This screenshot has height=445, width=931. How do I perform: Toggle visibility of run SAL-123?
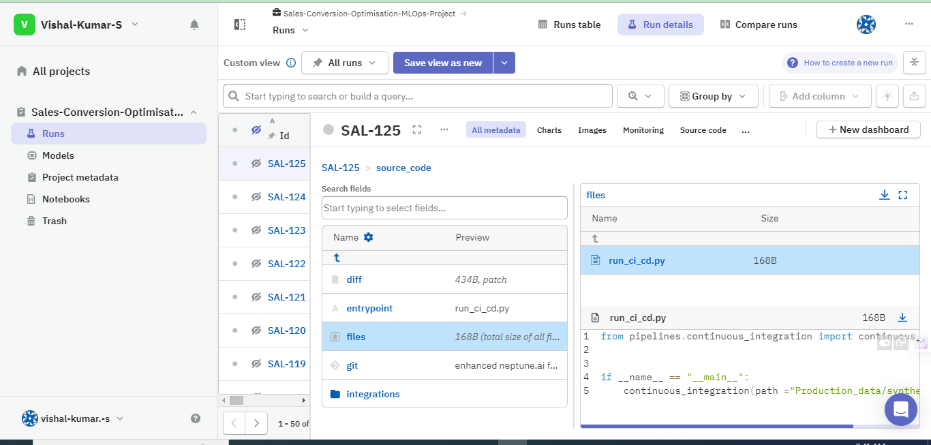click(x=256, y=230)
